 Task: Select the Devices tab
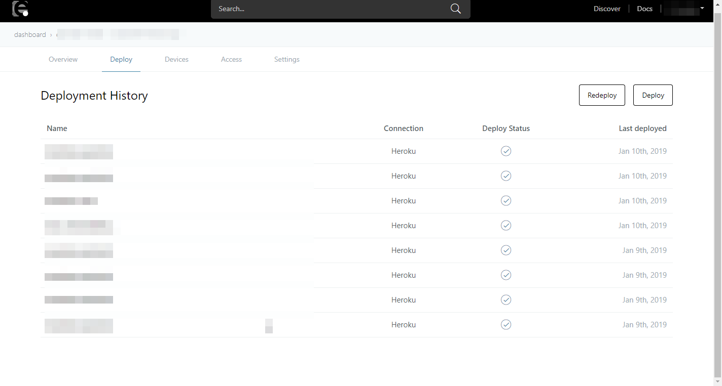click(x=176, y=60)
